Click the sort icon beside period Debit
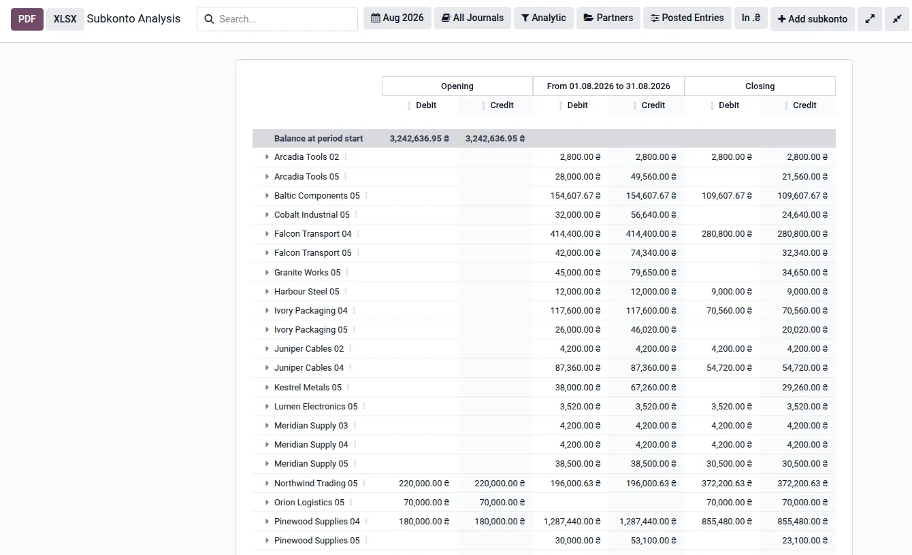The image size is (912, 555). pos(560,105)
